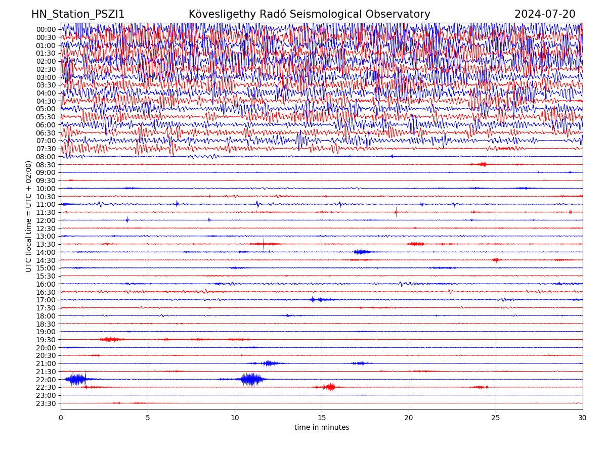Click the 'time in minutes' axis label

click(x=322, y=428)
